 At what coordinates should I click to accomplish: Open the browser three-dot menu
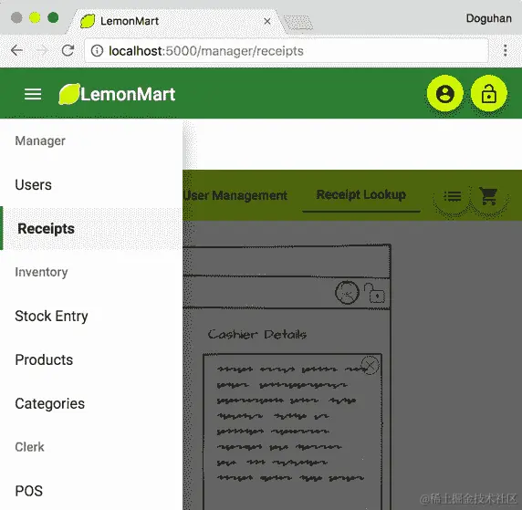[505, 50]
